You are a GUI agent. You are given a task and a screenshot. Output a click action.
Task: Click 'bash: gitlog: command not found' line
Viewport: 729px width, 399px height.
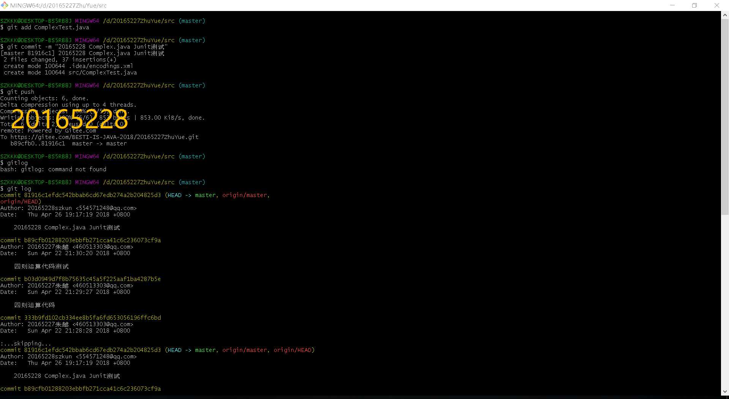pyautogui.click(x=53, y=169)
